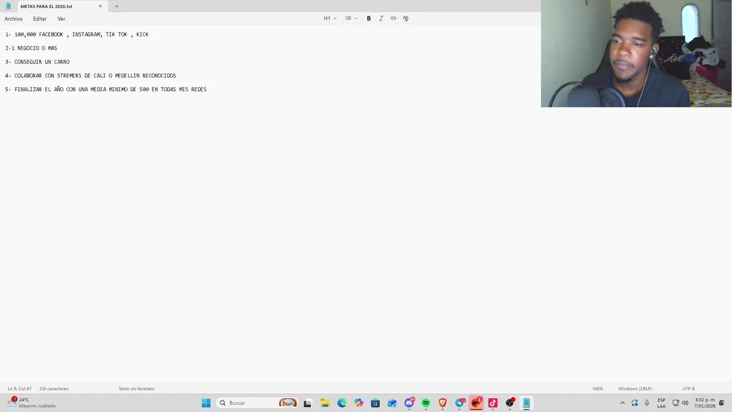
Task: Click the line '4- COLABORAR CON STREMERS DE CALI'
Action: tap(90, 76)
